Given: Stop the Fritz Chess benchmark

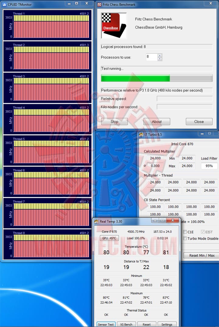Looking at the screenshot, I should [114, 122].
